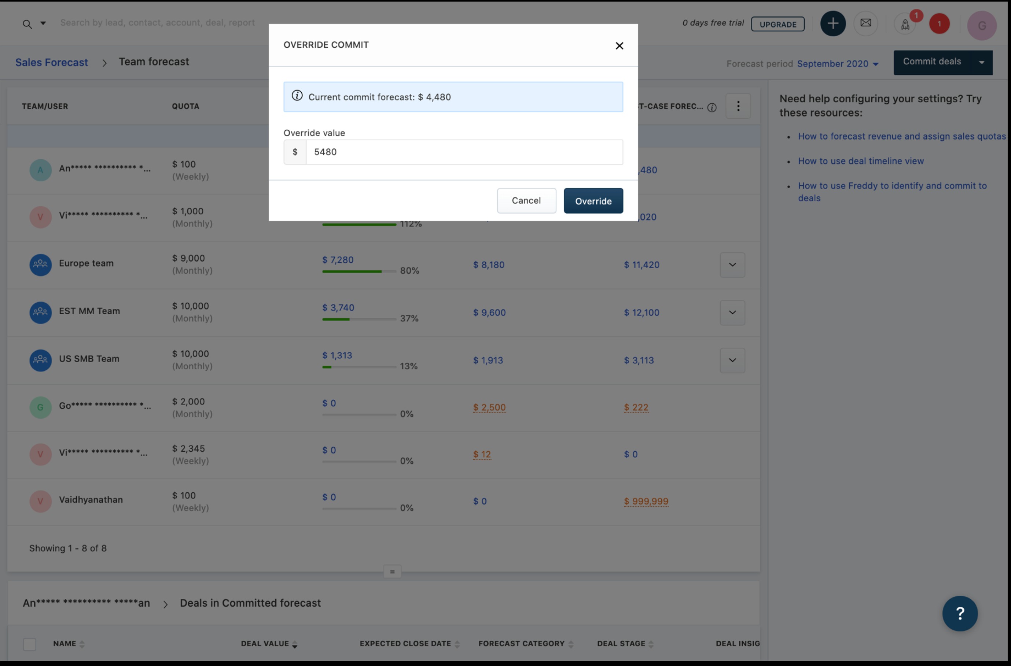Click the EST MM Team group icon

[40, 312]
